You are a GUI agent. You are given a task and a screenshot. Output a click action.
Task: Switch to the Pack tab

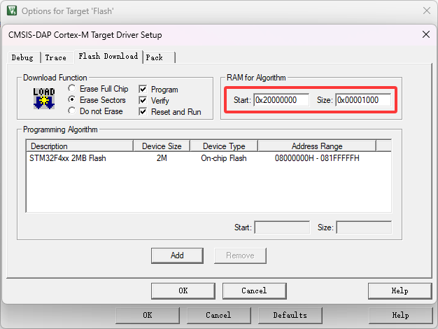159,57
